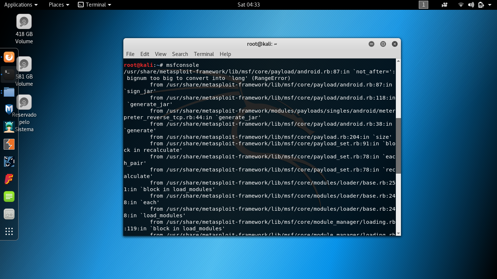Open Firefox from the dock

9,57
